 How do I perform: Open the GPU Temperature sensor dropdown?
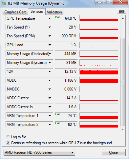[x=50, y=18]
